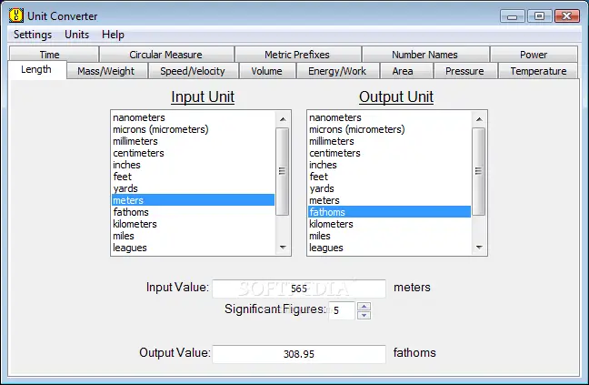This screenshot has width=589, height=385.
Task: Click the Unit Converter app icon in title bar
Action: coord(15,15)
